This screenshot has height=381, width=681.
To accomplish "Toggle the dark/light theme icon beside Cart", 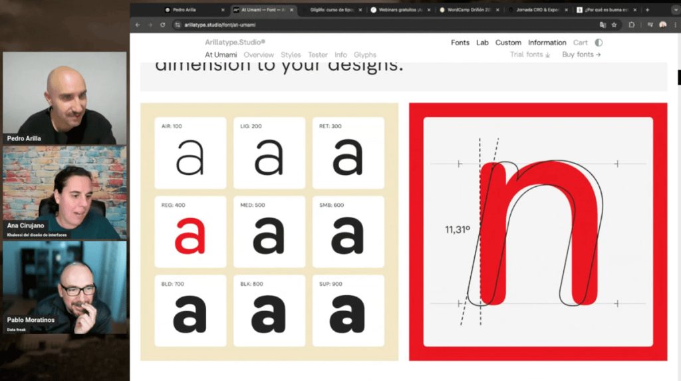I will [x=599, y=43].
